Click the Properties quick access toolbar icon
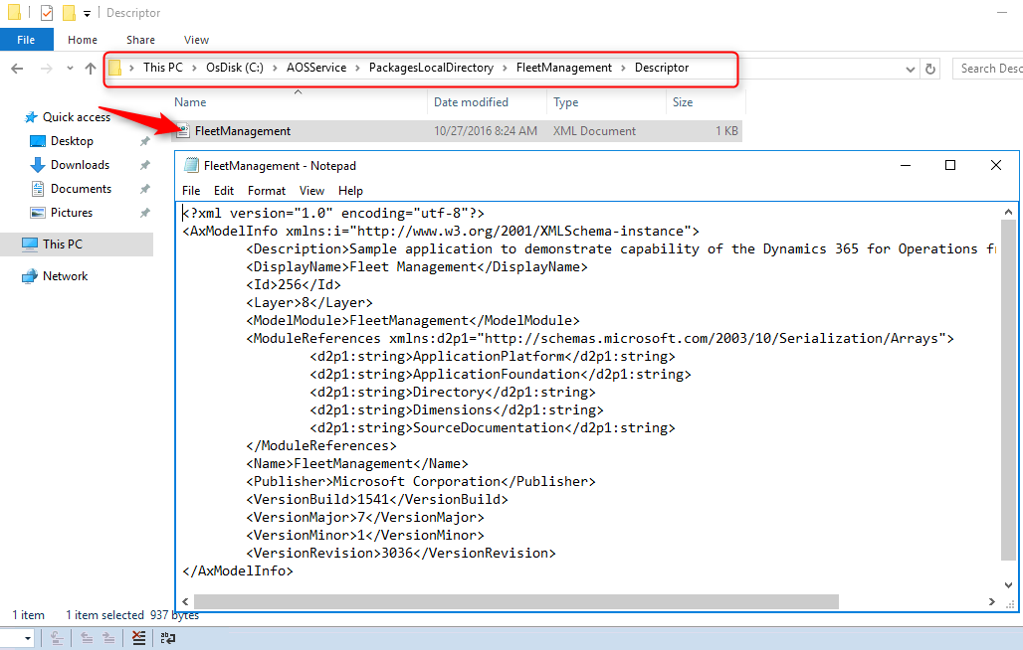The image size is (1023, 650). coord(47,12)
